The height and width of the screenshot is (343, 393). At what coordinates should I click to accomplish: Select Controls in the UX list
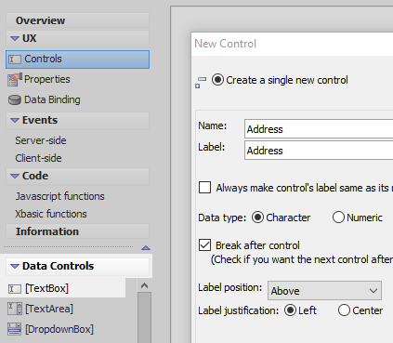(77, 59)
